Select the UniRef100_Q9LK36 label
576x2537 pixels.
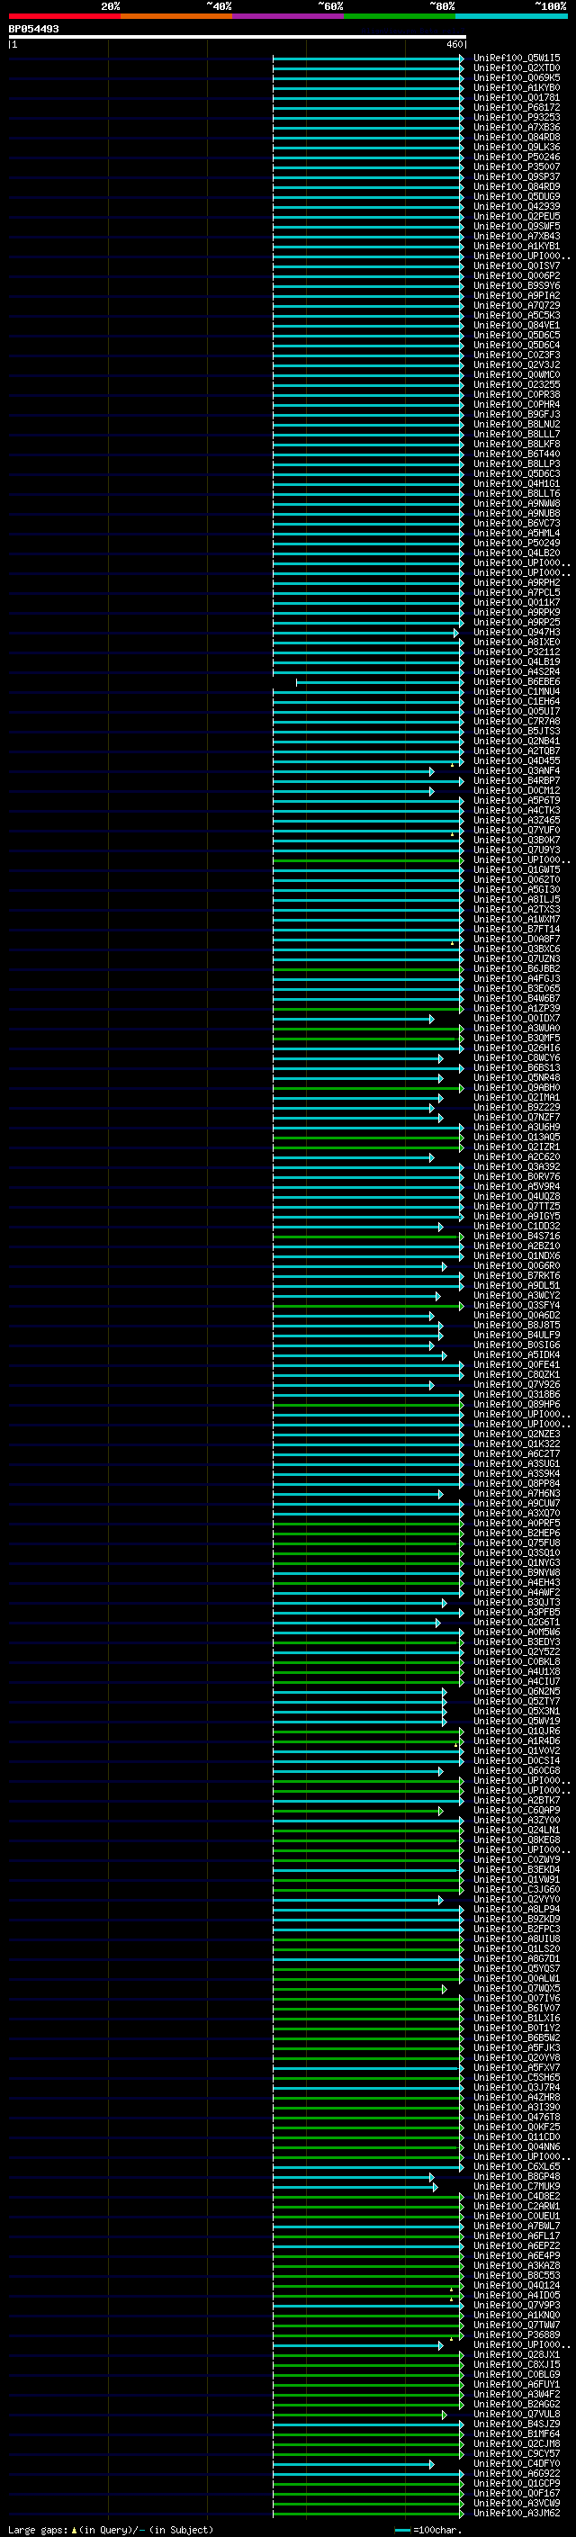pos(517,147)
